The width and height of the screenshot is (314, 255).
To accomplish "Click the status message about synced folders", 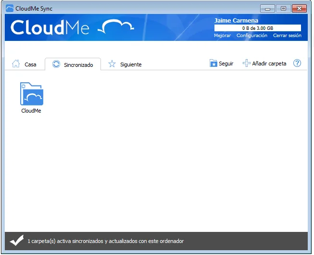I will tap(105, 241).
